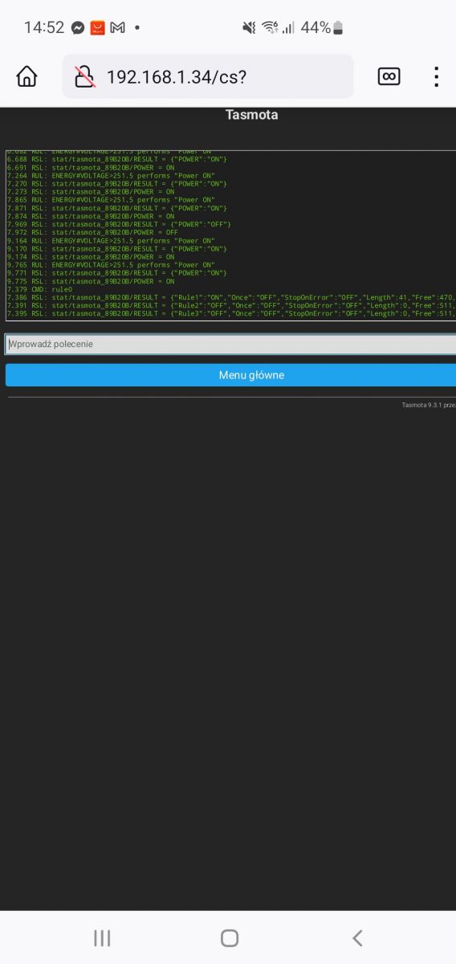Tap the battery 44% indicator
Image resolution: width=456 pixels, height=964 pixels.
322,27
